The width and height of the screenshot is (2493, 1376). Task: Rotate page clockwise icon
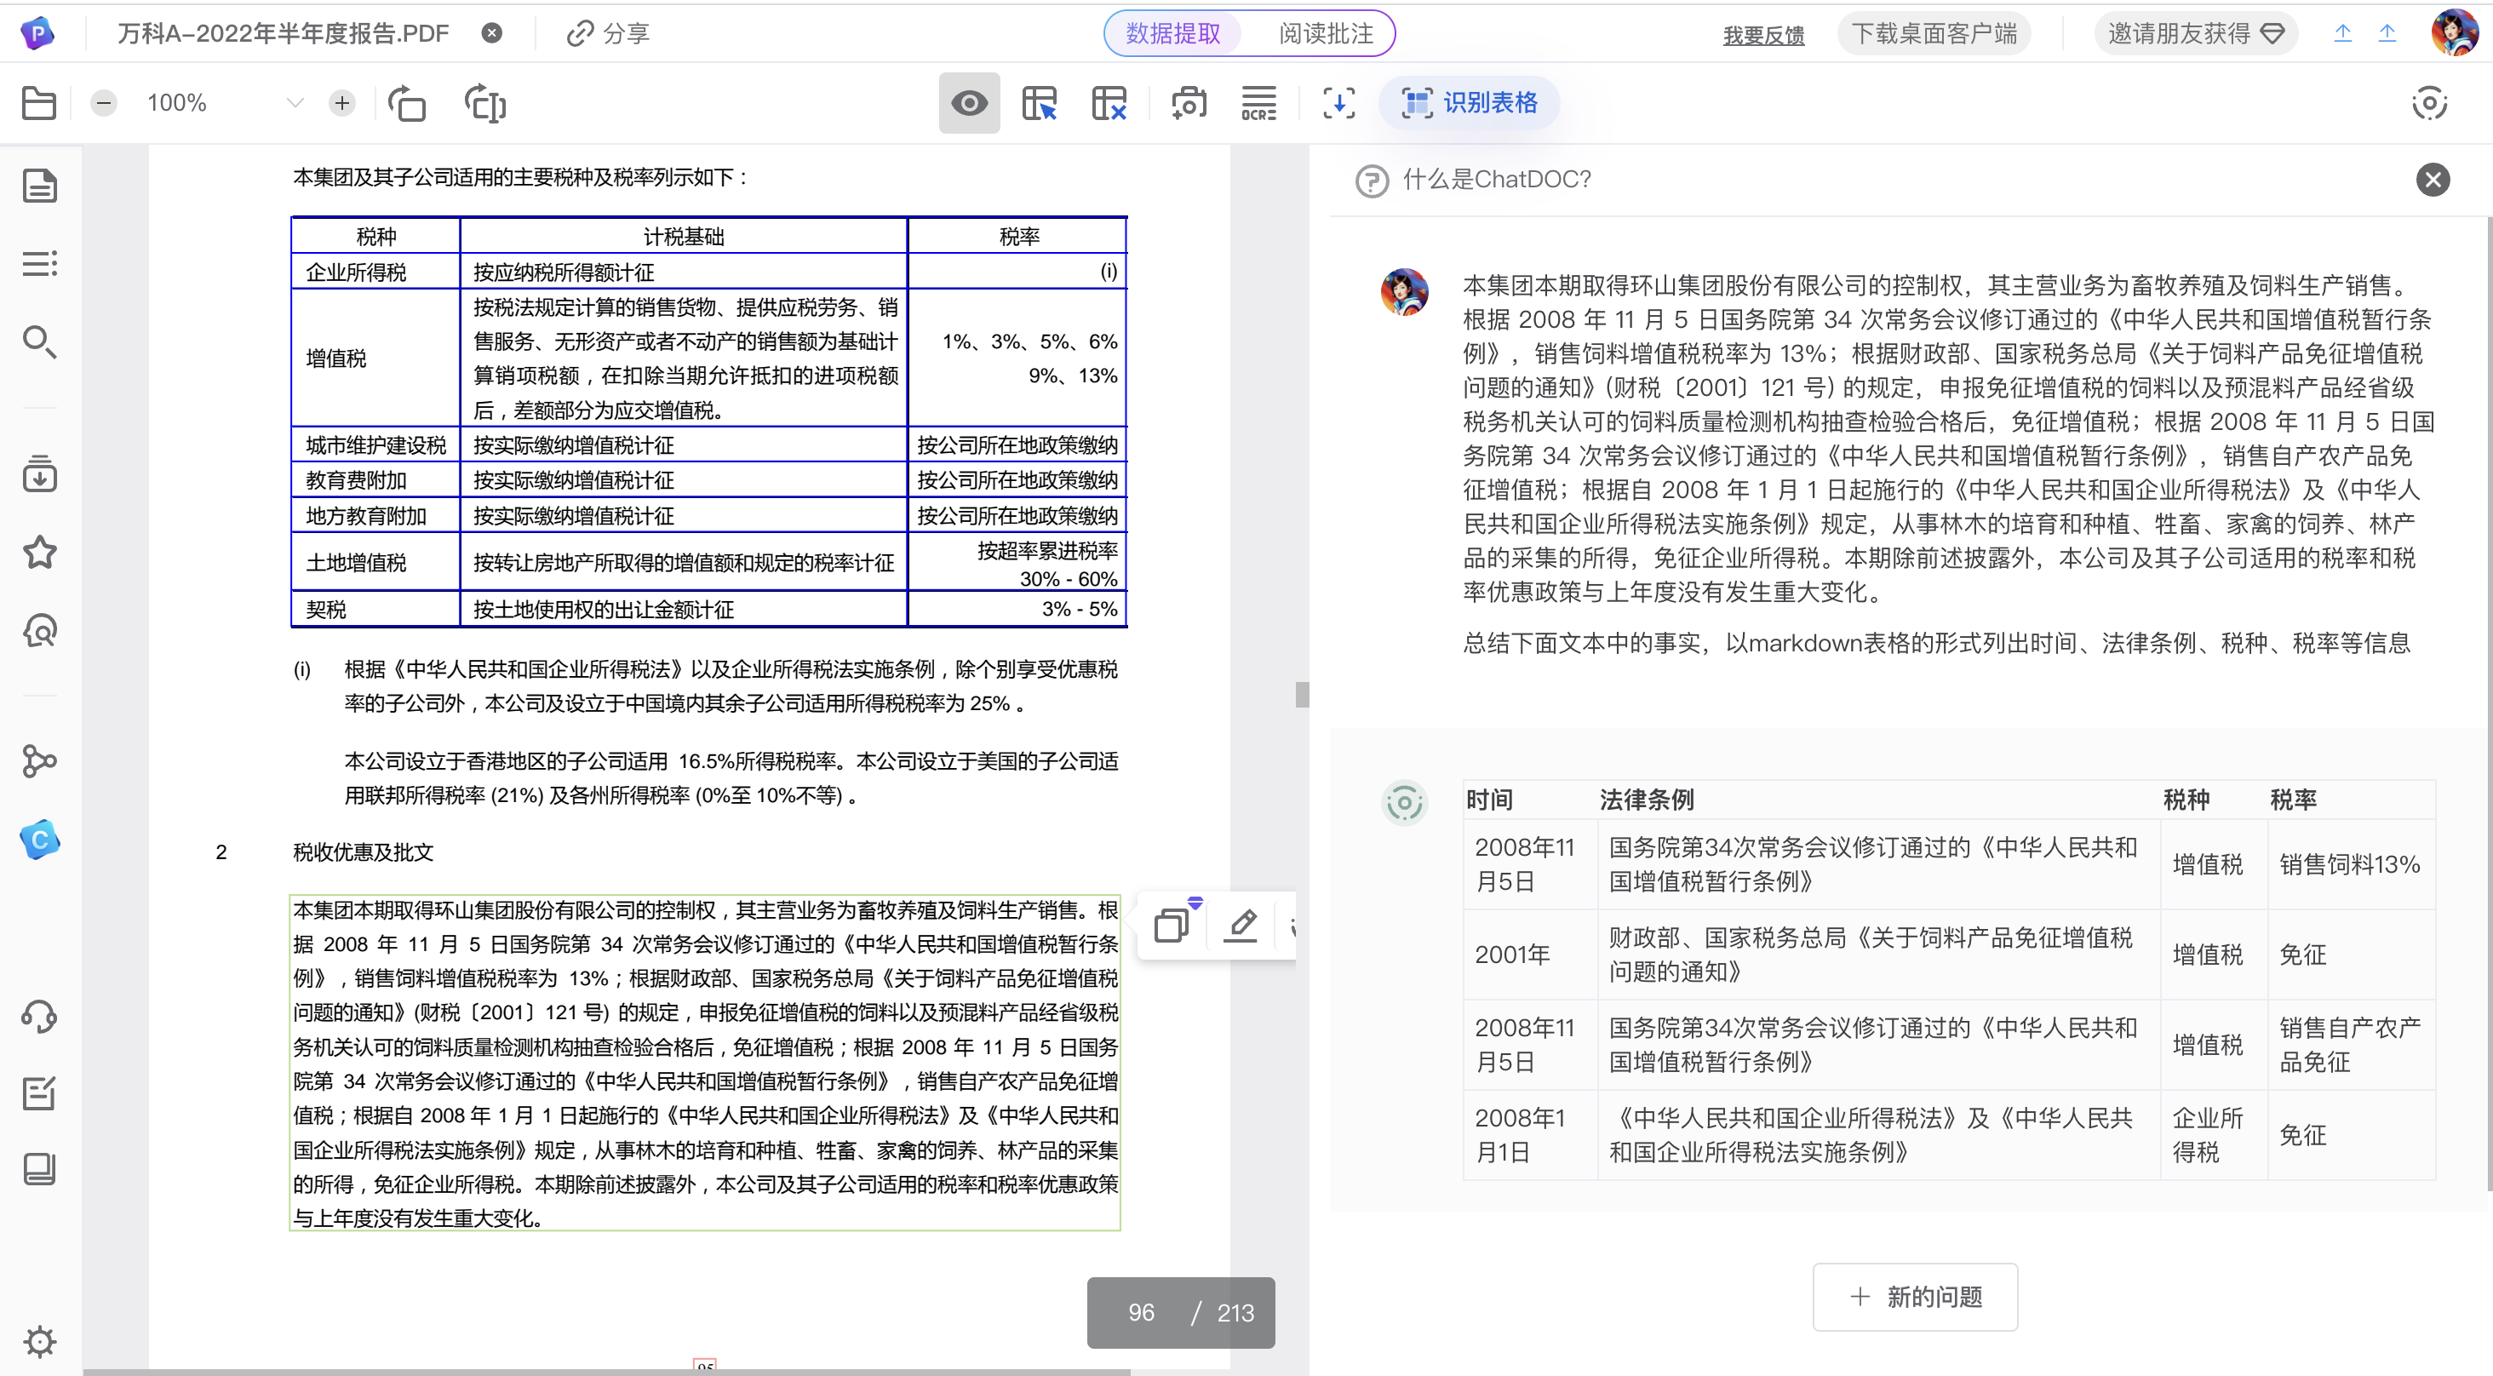click(x=484, y=102)
